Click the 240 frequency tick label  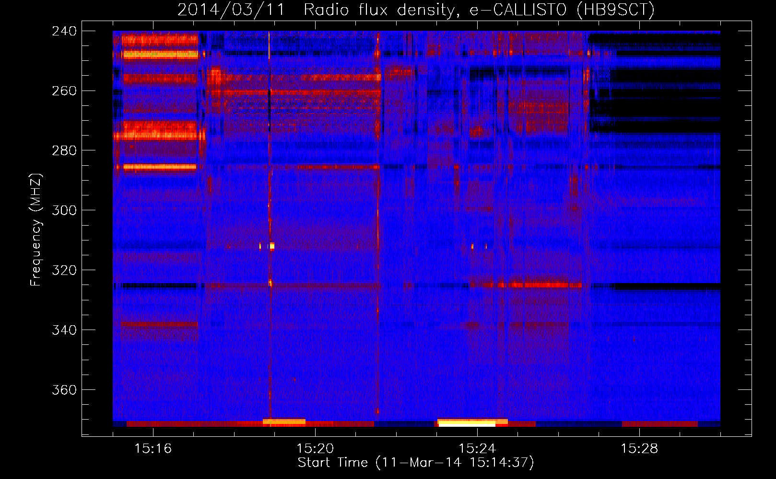[x=64, y=31]
